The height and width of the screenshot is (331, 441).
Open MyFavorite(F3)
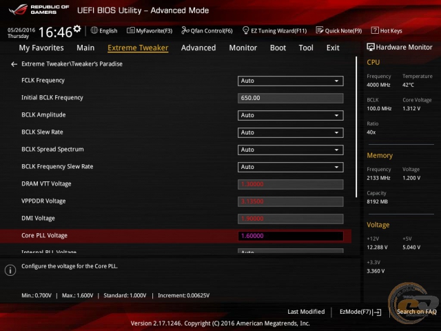(150, 30)
